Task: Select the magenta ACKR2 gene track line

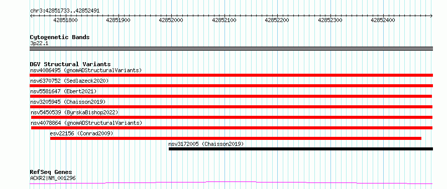Action: click(231, 183)
